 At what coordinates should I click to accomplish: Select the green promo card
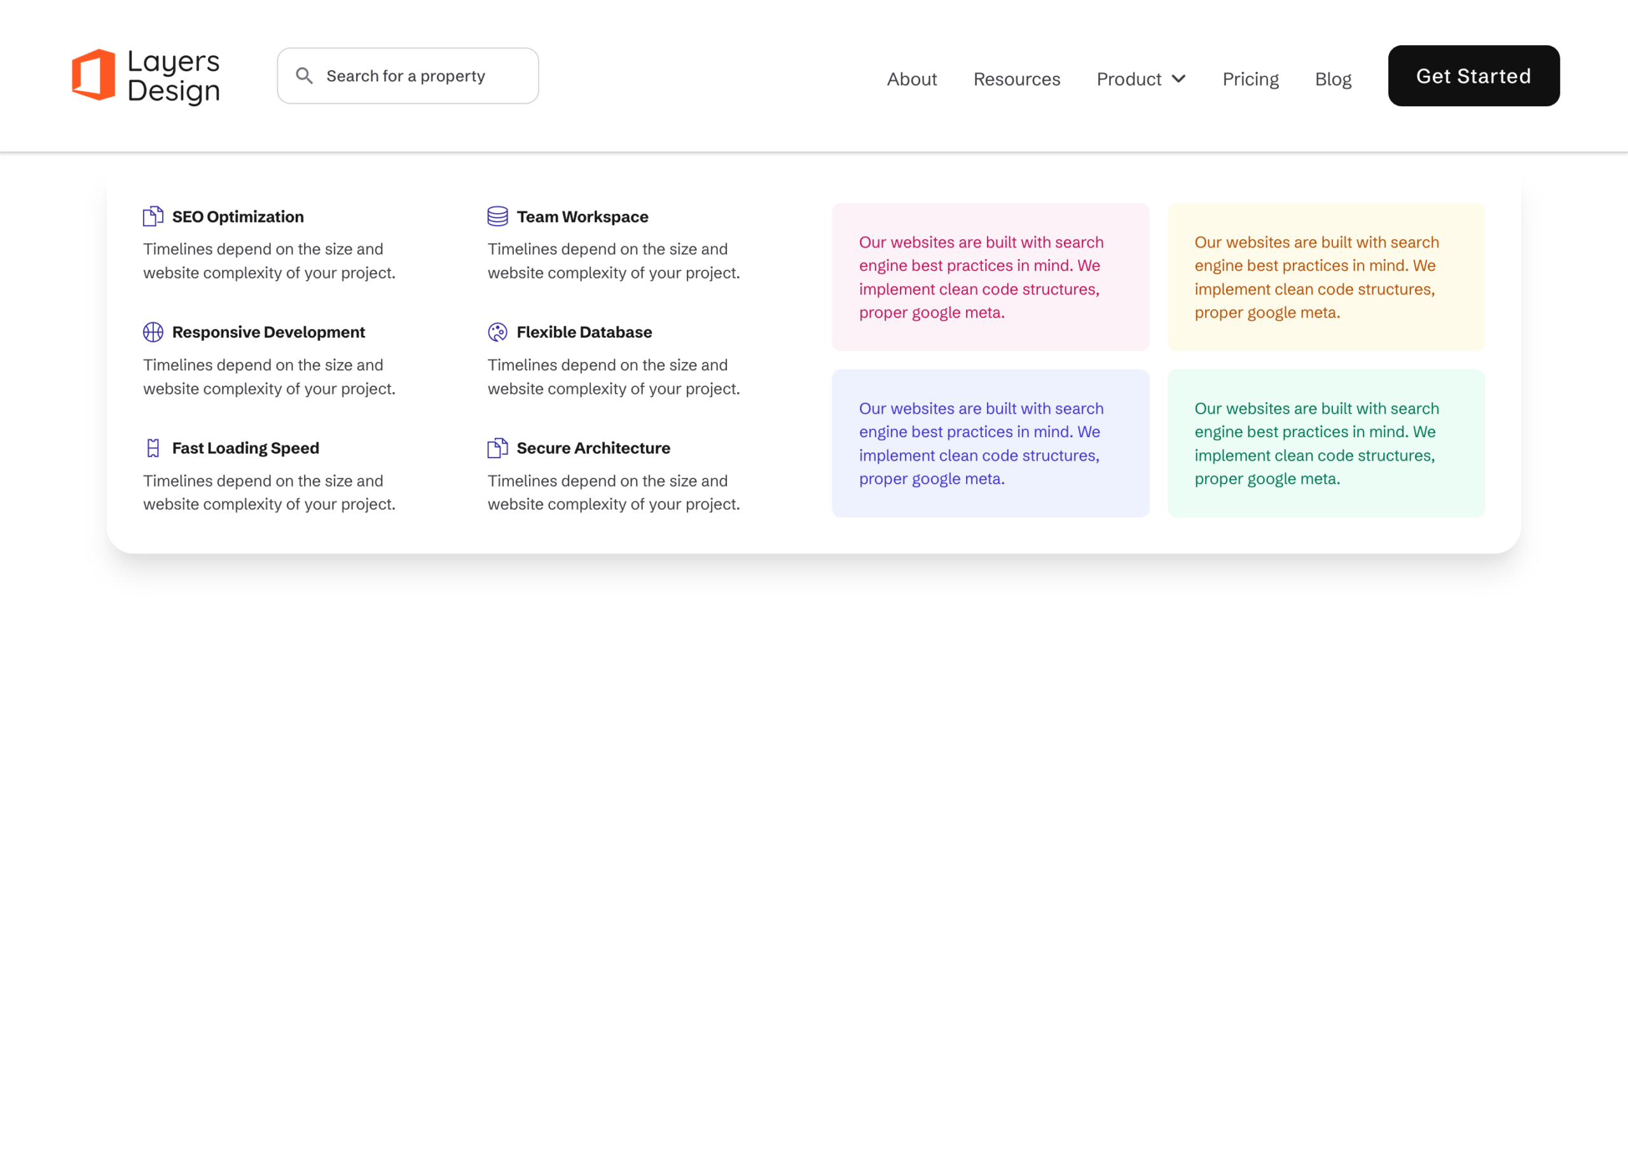(1325, 443)
